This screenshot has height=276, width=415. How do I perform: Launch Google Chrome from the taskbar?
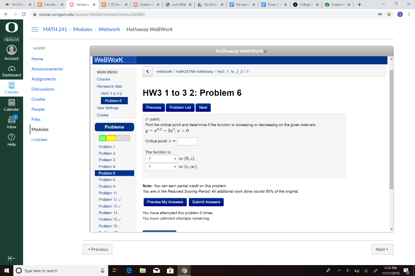184,271
